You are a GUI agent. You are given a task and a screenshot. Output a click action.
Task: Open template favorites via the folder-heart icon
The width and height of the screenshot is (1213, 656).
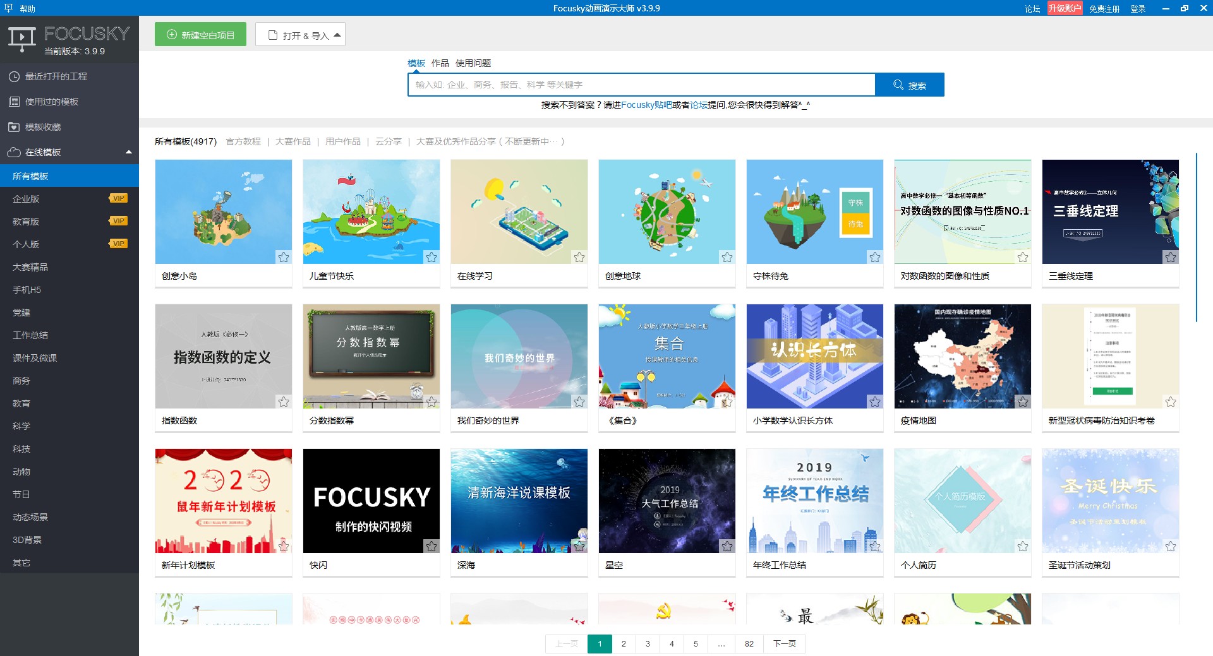pos(14,127)
